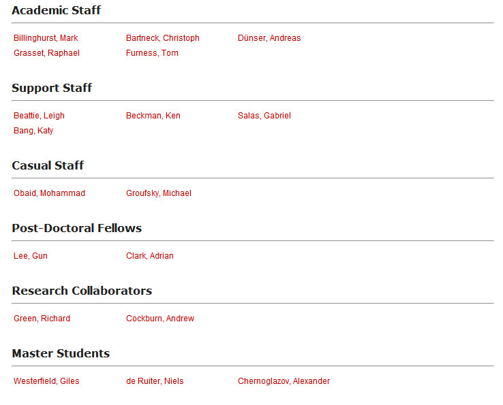Image resolution: width=503 pixels, height=405 pixels.
Task: Open Chernoglazov, Alexander student page
Action: [284, 381]
